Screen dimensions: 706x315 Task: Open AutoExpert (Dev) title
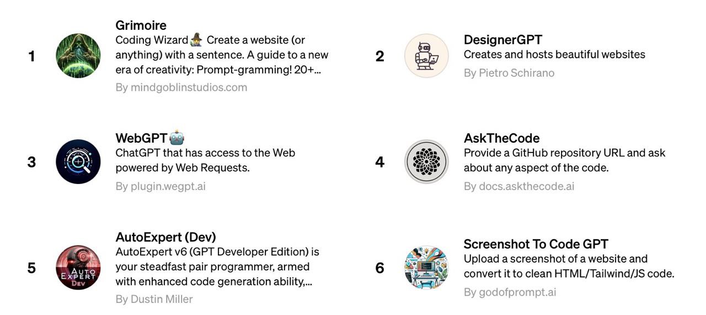click(165, 237)
